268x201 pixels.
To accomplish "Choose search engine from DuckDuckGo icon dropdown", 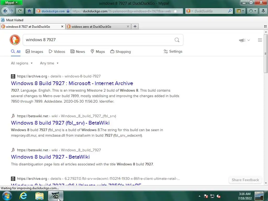I will coord(189,11).
